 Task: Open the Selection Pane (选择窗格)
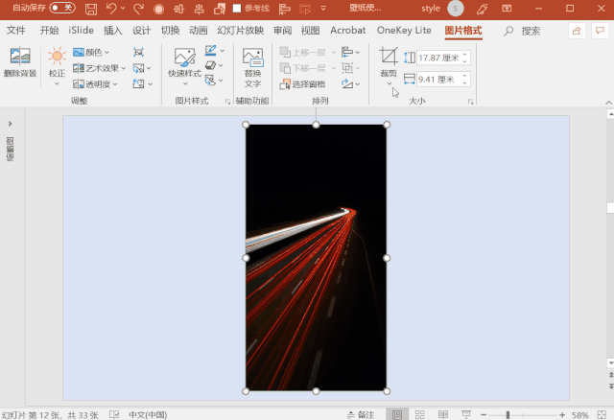point(303,83)
